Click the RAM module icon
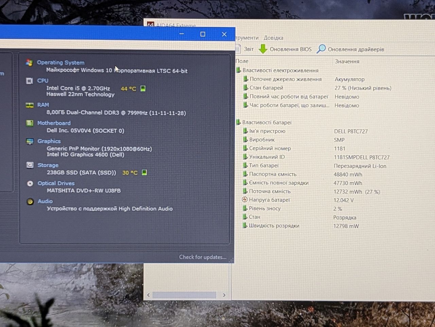Viewport: 435px width, 327px height. pos(30,105)
